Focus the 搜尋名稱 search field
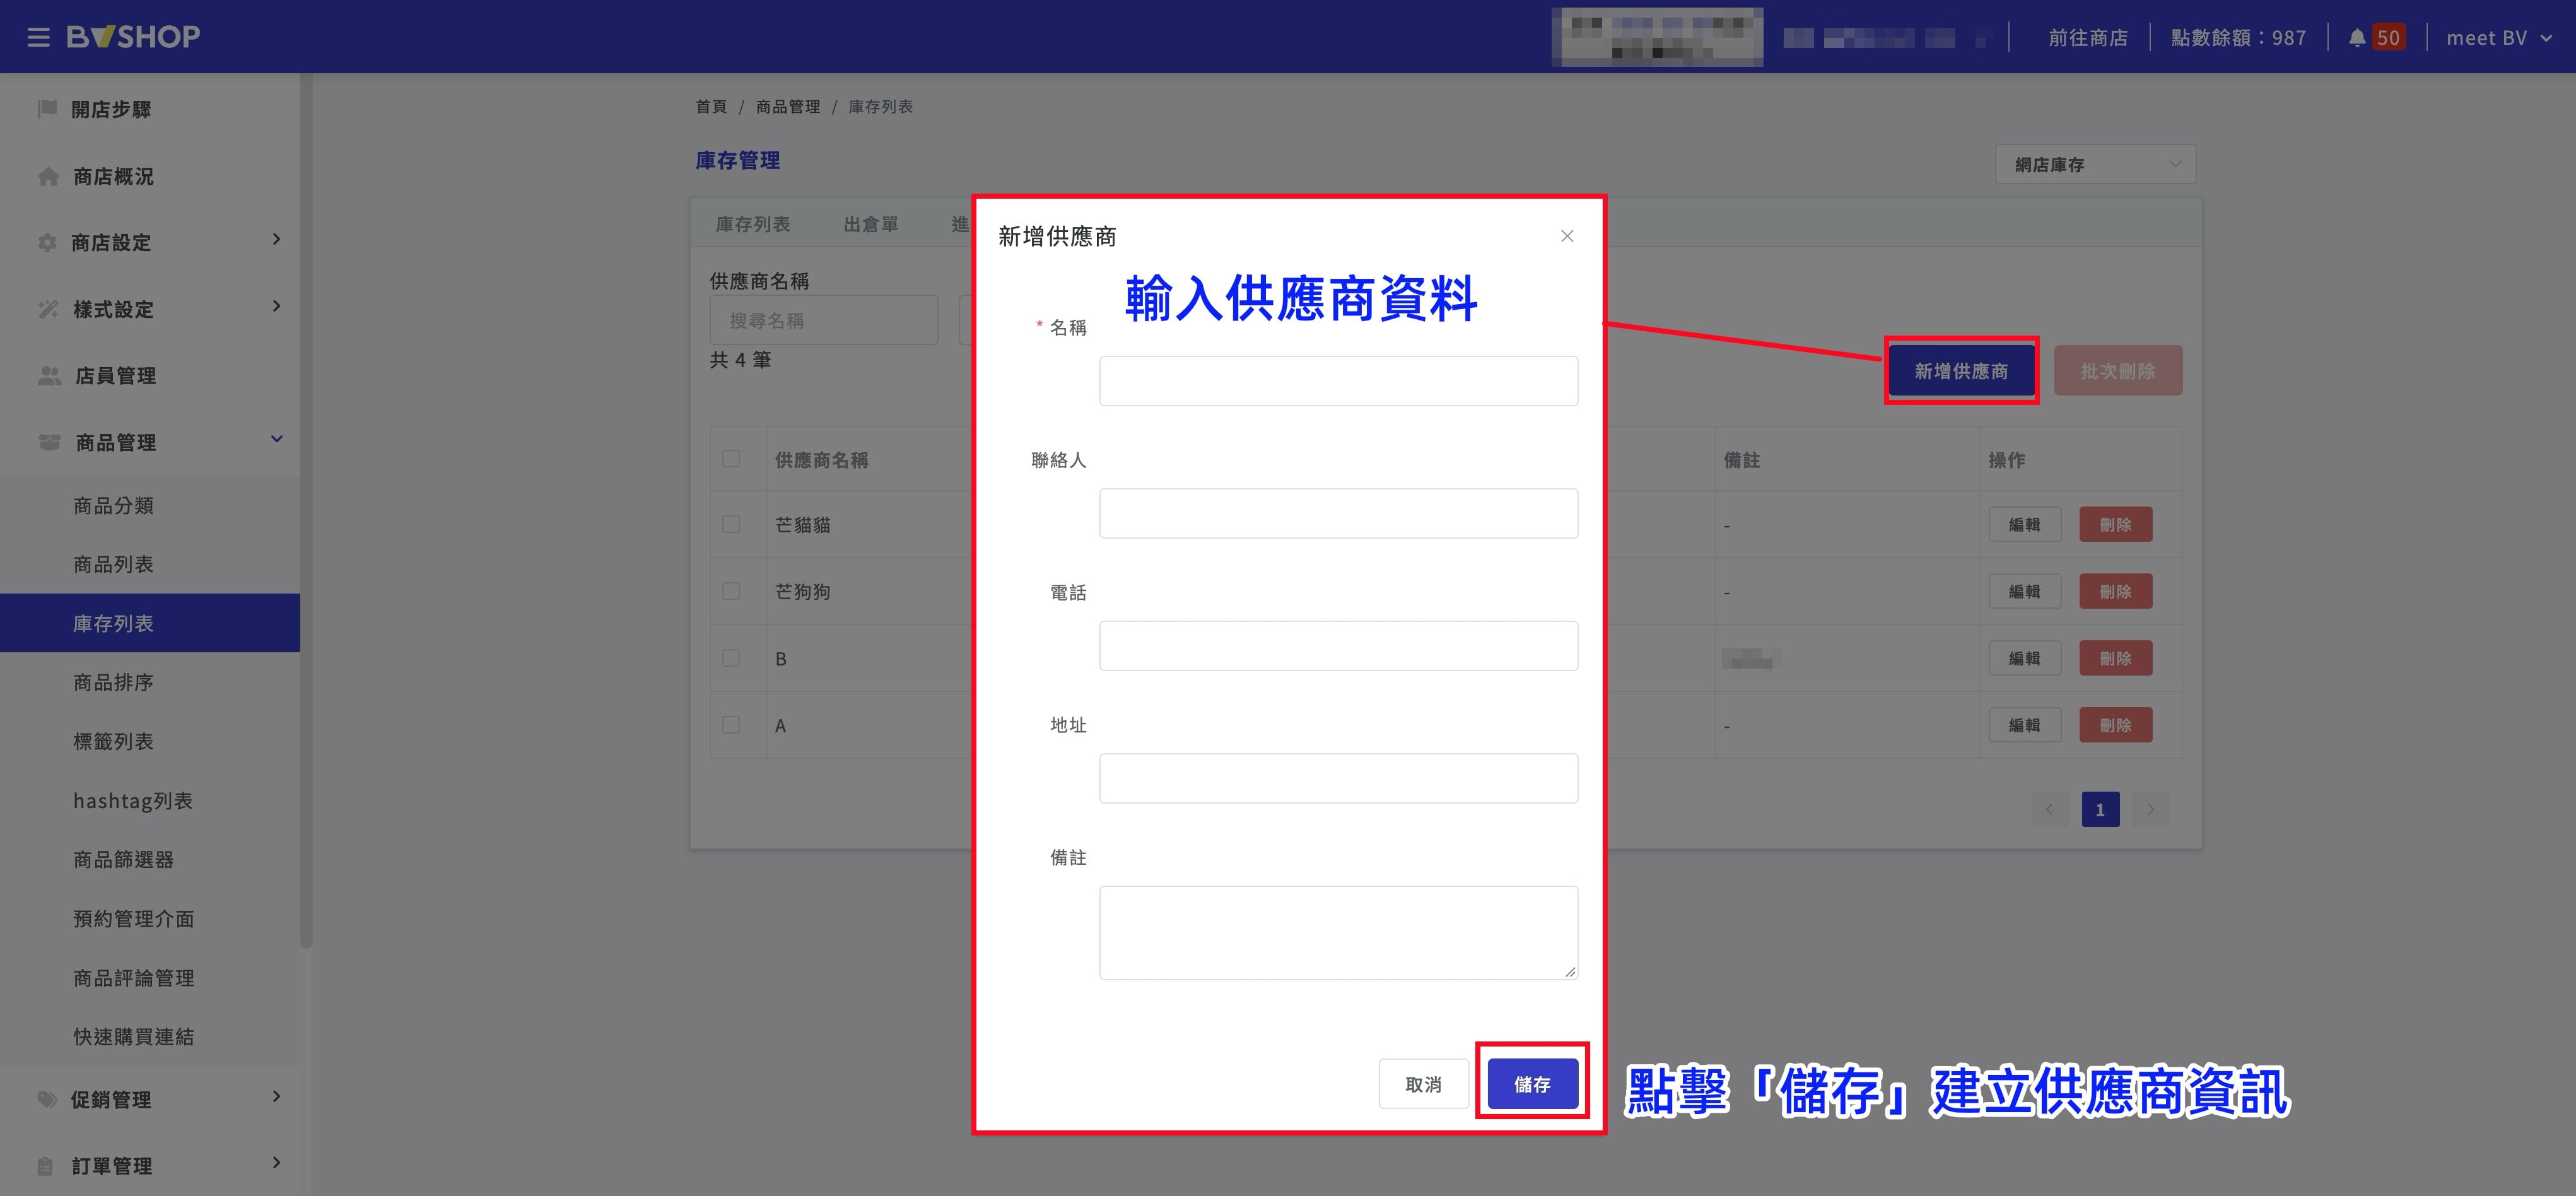Viewport: 2576px width, 1196px height. pyautogui.click(x=824, y=320)
